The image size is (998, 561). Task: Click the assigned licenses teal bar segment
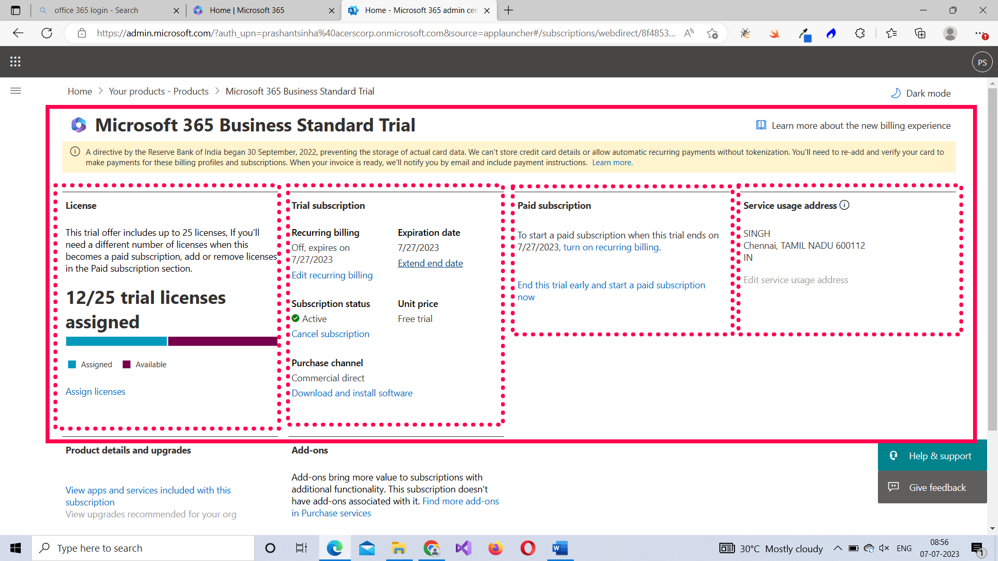(116, 341)
